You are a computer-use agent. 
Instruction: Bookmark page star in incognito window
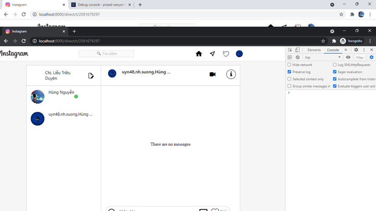pos(323,41)
